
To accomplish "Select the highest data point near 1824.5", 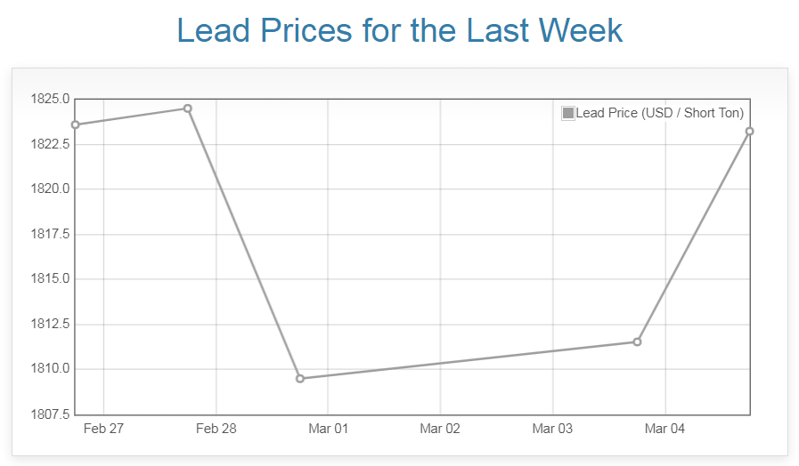I will tap(187, 108).
